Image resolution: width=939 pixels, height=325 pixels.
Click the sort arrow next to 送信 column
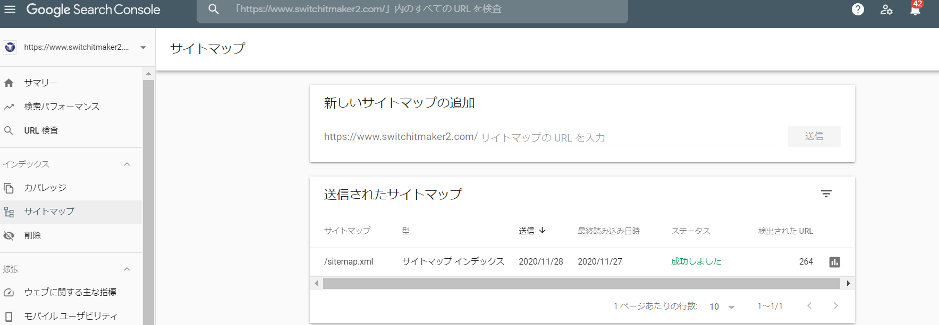pyautogui.click(x=542, y=230)
